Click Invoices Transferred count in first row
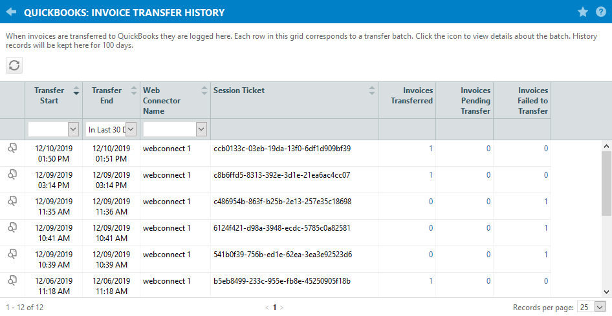This screenshot has width=612, height=316. point(431,148)
